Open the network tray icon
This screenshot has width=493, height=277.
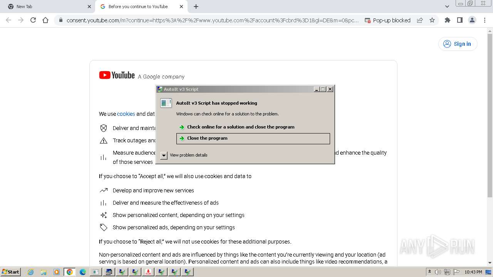pyautogui.click(x=448, y=272)
